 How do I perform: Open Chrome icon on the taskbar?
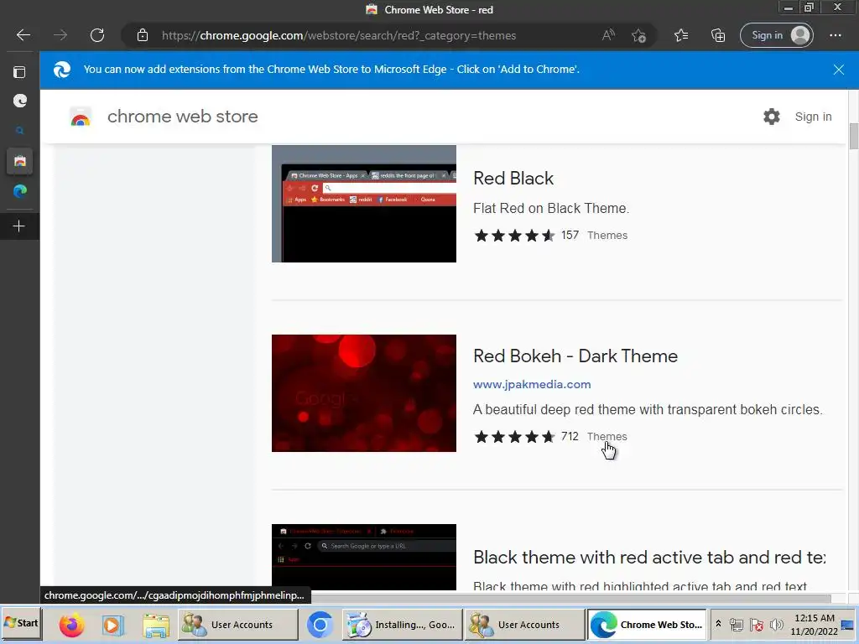pyautogui.click(x=320, y=625)
